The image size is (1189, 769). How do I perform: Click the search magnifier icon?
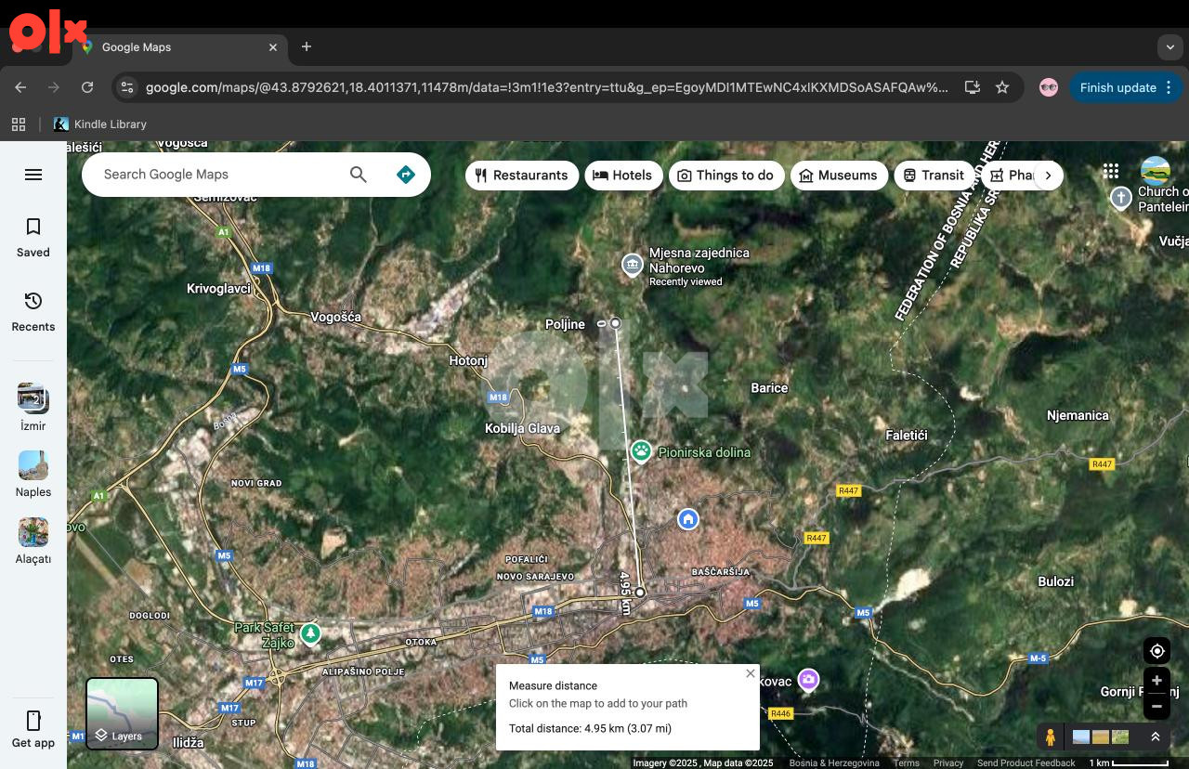pyautogui.click(x=358, y=175)
